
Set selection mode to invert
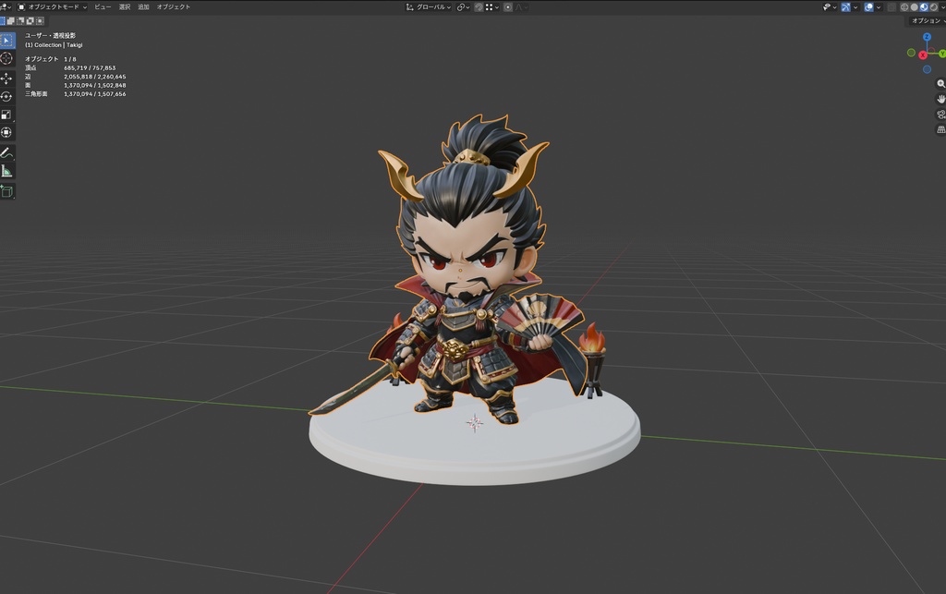click(x=30, y=21)
